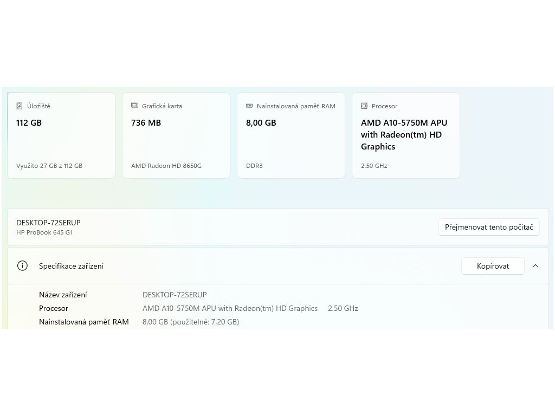Click the 'Specifikace zařízení' heading text
The height and width of the screenshot is (416, 555).
pos(71,266)
